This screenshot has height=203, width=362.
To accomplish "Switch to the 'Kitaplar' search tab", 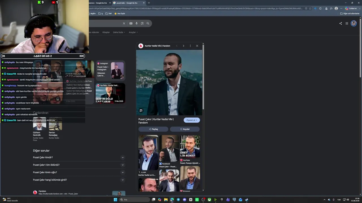I will 106,32.
